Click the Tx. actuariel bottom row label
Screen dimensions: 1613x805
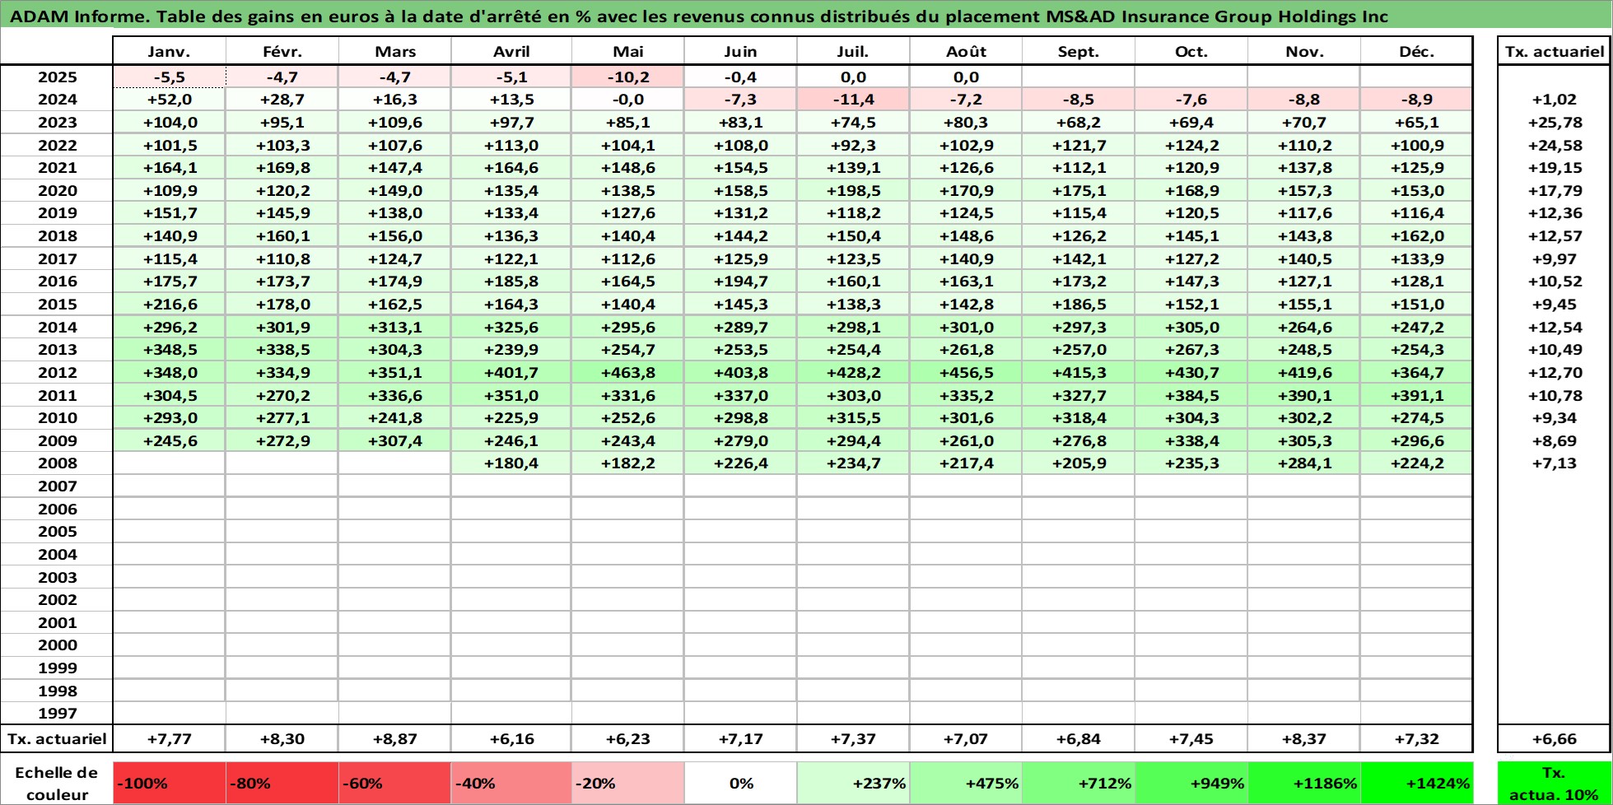pyautogui.click(x=57, y=739)
